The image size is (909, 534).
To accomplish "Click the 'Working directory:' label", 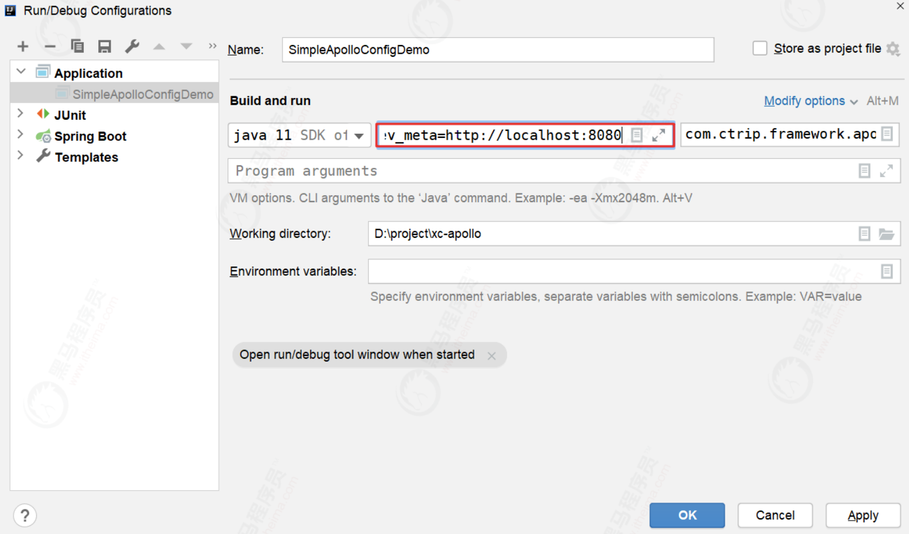I will tap(280, 234).
